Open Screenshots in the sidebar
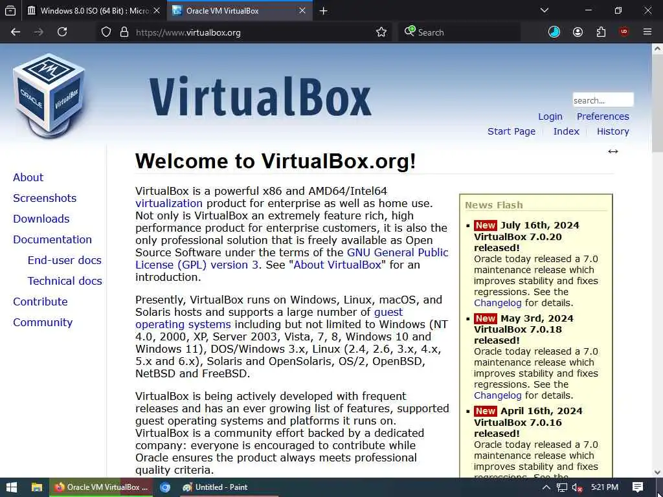This screenshot has height=497, width=663. 45,198
